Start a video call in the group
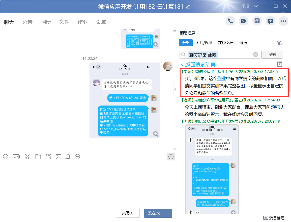The width and height of the screenshot is (291, 222). pyautogui.click(x=244, y=21)
